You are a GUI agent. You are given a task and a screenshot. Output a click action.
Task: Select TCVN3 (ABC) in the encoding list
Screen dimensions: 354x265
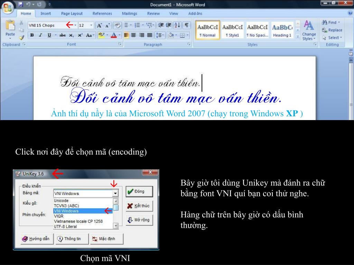(x=83, y=206)
